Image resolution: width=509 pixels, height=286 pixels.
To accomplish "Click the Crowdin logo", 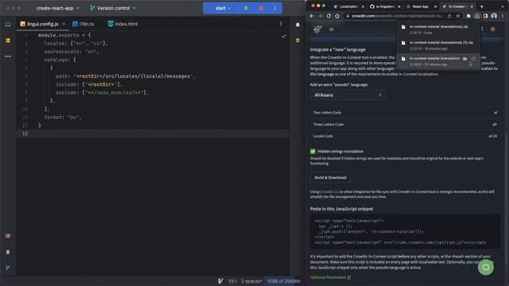I will [x=317, y=29].
